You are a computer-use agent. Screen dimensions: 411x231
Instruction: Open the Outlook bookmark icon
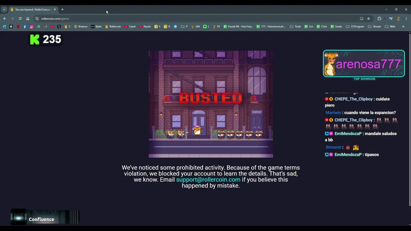4,27
